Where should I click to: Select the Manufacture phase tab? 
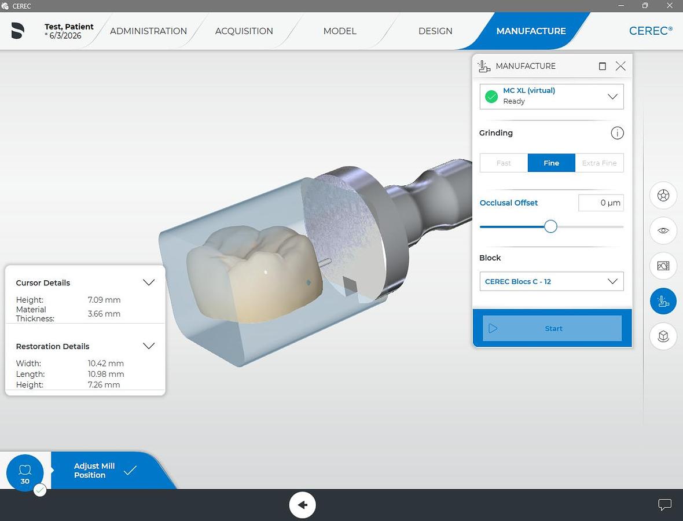[531, 31]
